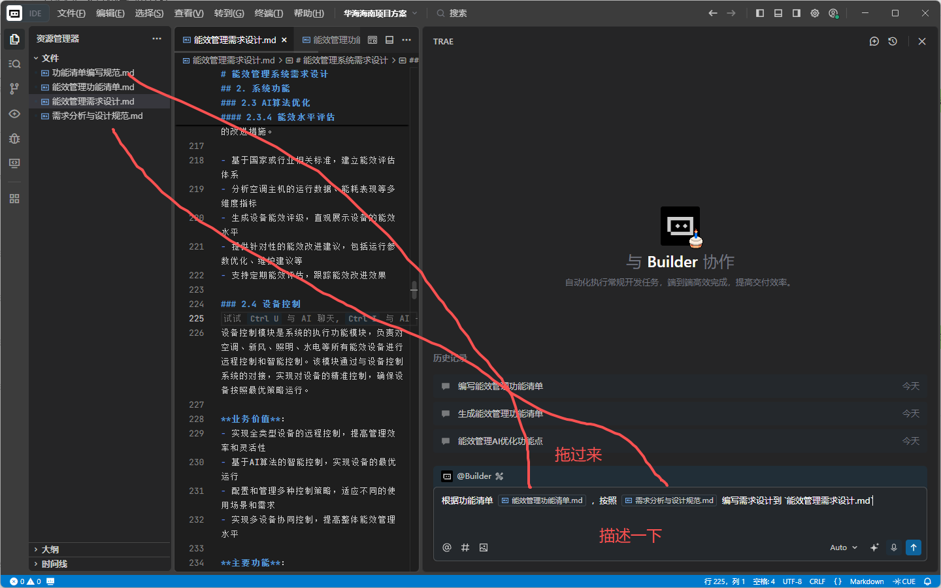Image resolution: width=941 pixels, height=588 pixels.
Task: Click the Search icon in the activity bar
Action: (14, 64)
